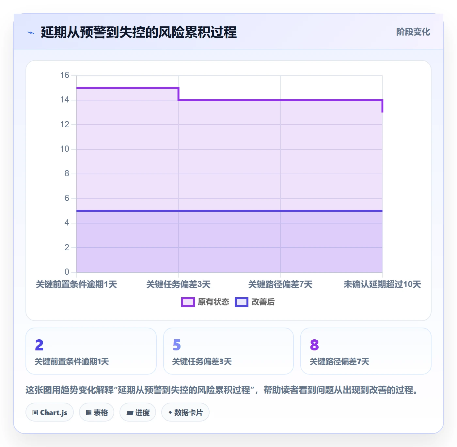This screenshot has height=447, width=457.
Task: Click the y-axis value 0
Action: coord(67,272)
